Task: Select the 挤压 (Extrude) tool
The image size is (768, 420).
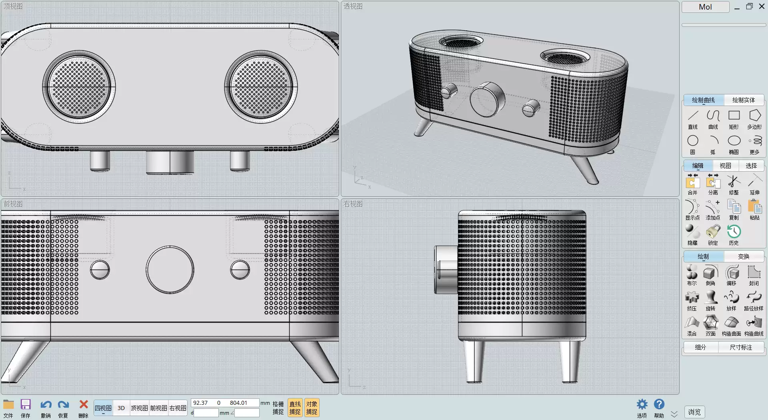Action: click(x=692, y=299)
